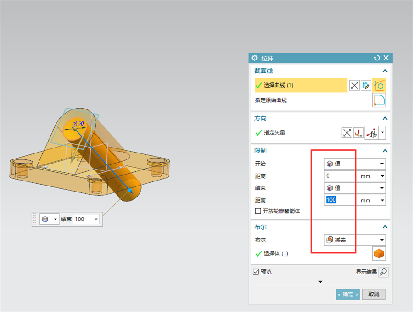Image resolution: width=413 pixels, height=312 pixels.
Task: Enable the 开放轮廓智能体 checkbox
Action: pos(258,211)
